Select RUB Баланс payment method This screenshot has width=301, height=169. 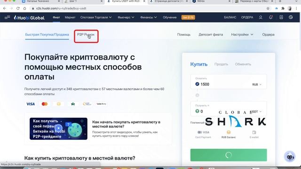229,135
